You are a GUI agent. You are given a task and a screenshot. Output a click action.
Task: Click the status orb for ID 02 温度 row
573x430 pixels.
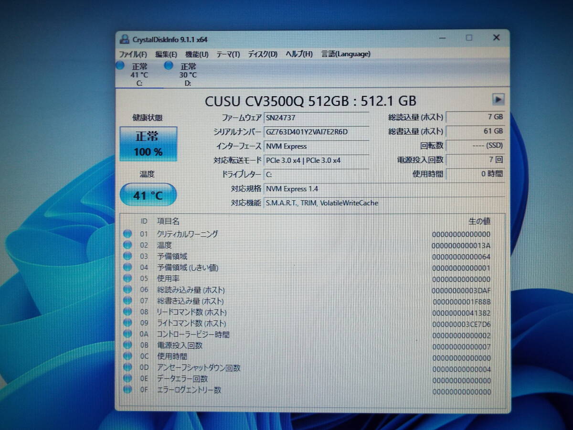point(127,245)
